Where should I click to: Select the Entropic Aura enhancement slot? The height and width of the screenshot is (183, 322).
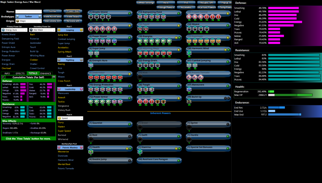pos(91,65)
